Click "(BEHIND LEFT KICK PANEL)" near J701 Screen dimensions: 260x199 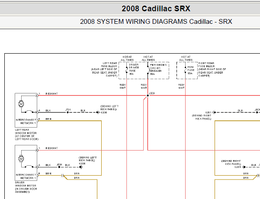109,108
